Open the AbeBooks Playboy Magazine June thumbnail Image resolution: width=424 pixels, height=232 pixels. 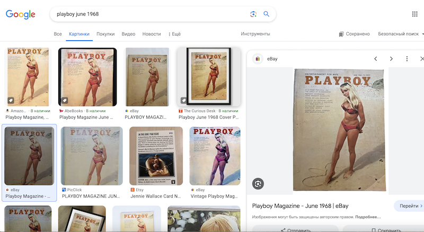tap(87, 77)
